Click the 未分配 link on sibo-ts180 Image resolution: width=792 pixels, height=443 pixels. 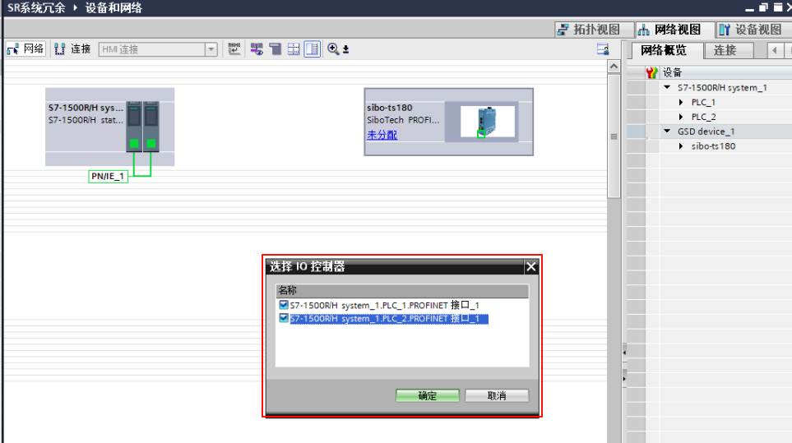[x=382, y=135]
